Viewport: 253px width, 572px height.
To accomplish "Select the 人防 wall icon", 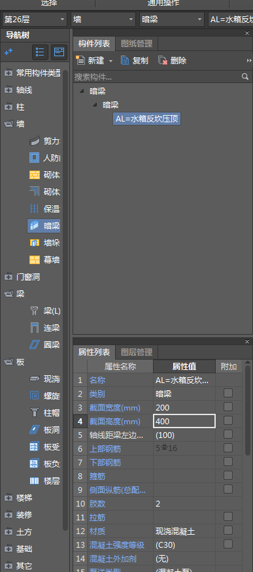I will [x=34, y=158].
